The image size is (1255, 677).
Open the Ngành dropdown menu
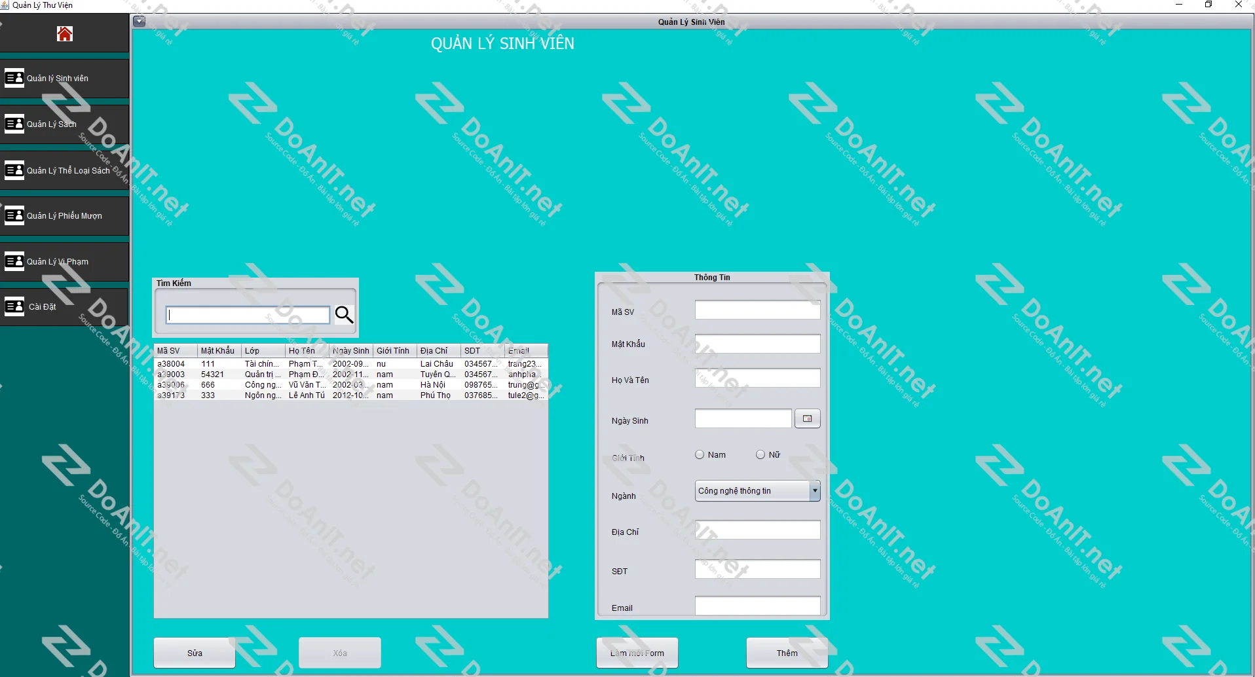tap(814, 490)
